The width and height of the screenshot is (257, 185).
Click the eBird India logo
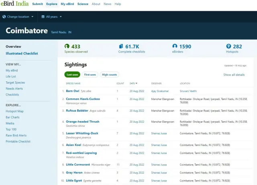point(14,4)
